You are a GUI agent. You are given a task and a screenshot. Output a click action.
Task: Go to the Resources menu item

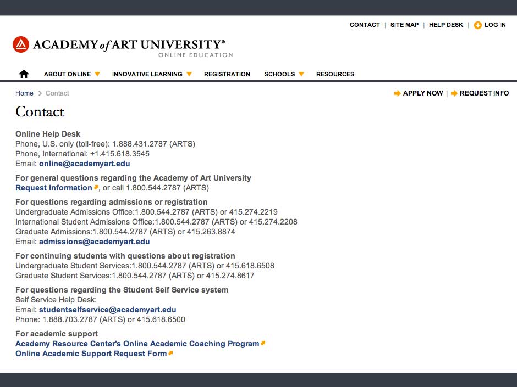[x=335, y=74]
